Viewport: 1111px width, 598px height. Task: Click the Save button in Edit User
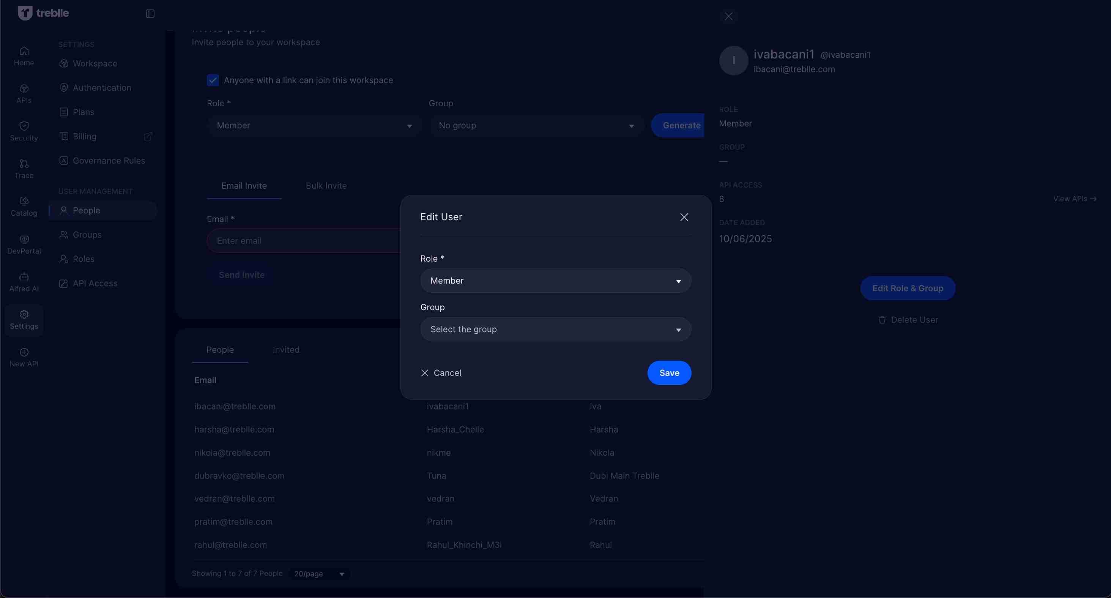coord(669,373)
